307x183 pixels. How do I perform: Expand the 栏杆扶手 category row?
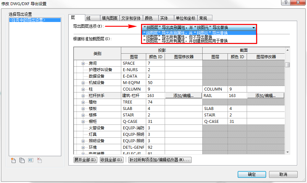(x=83, y=96)
